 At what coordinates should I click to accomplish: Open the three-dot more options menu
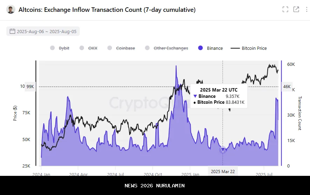pos(307,9)
